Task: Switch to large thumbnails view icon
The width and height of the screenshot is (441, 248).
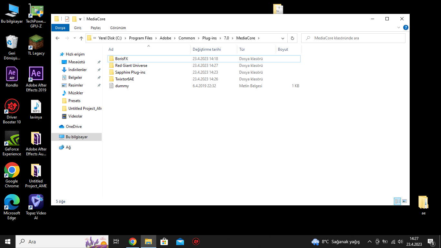Action: point(404,201)
